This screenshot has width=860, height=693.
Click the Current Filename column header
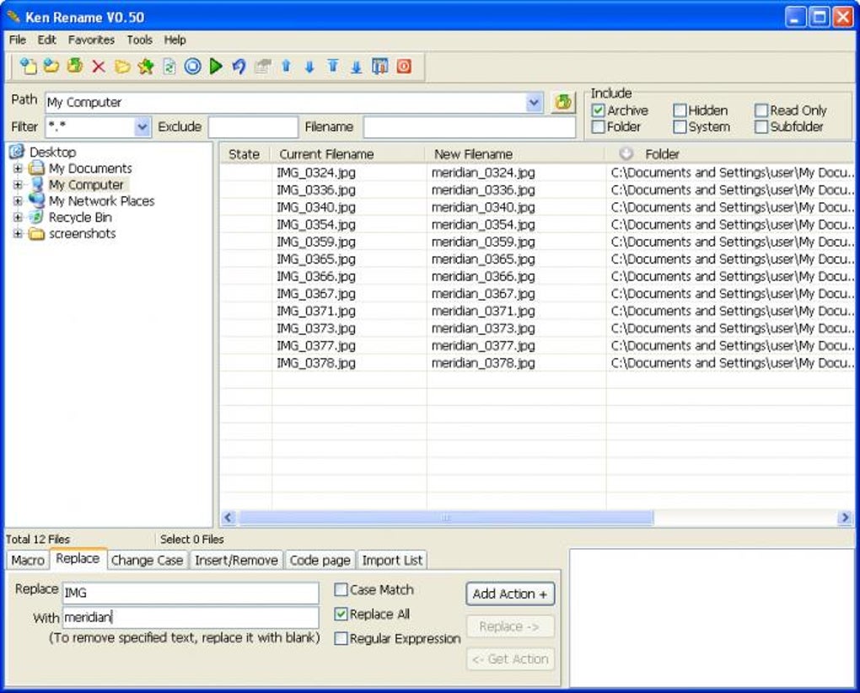pos(326,154)
